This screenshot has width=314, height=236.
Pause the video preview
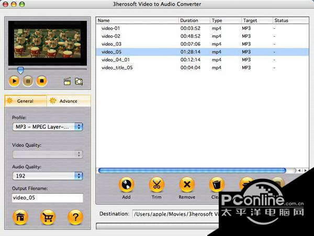28,81
